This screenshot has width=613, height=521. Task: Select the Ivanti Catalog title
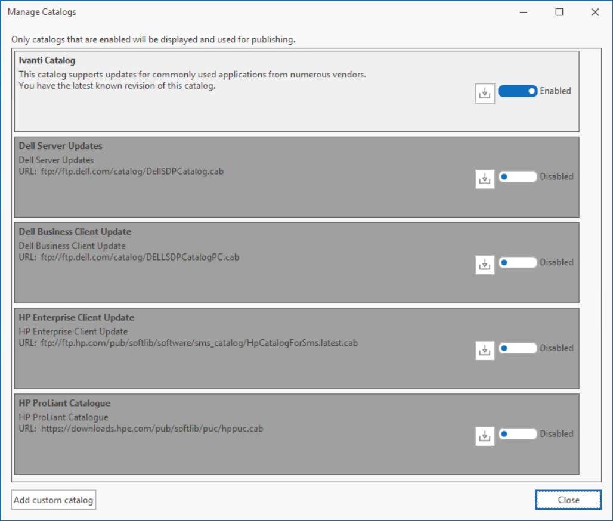click(x=47, y=60)
